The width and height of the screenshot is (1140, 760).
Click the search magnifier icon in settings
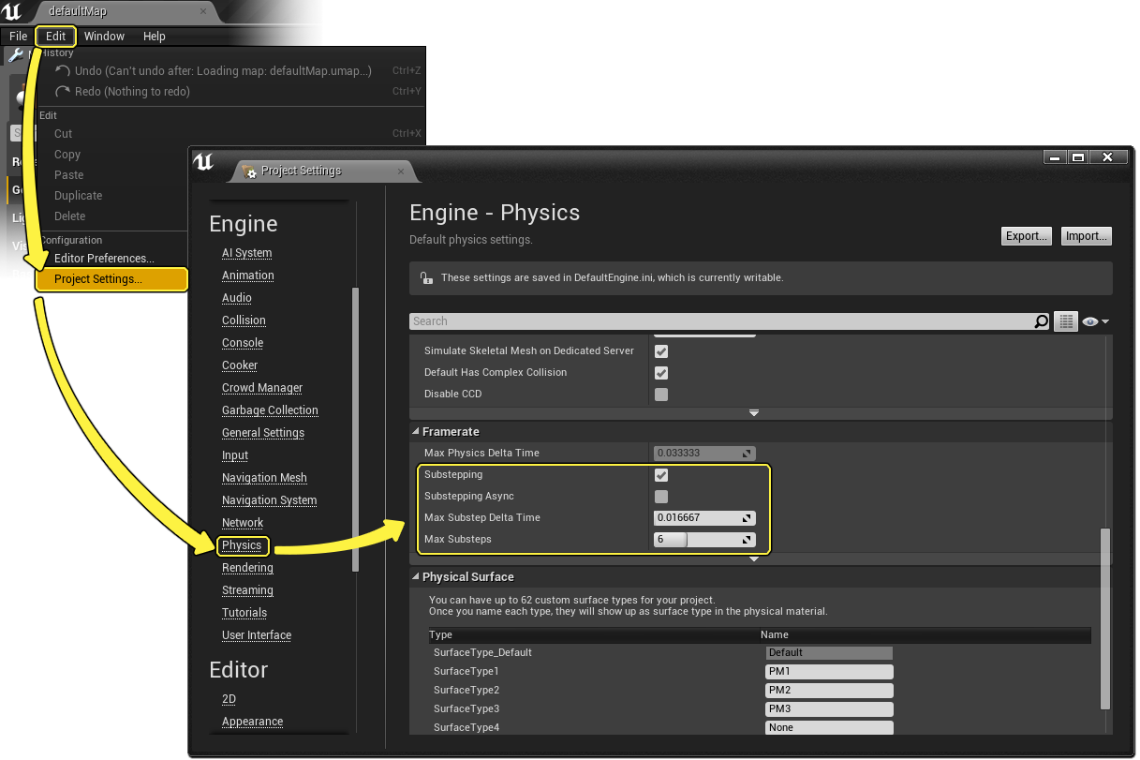(x=1041, y=321)
